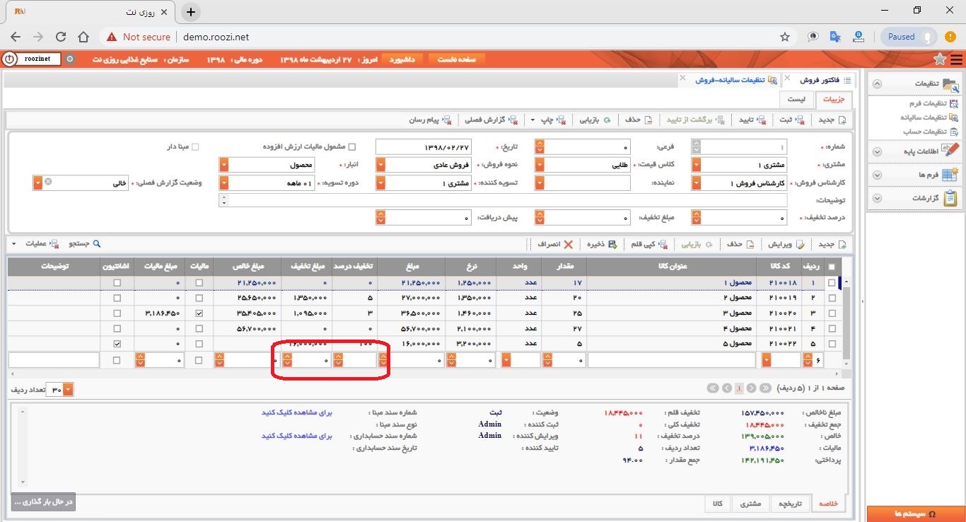
Task: Click the انصراف (cancel) row button
Action: (554, 244)
